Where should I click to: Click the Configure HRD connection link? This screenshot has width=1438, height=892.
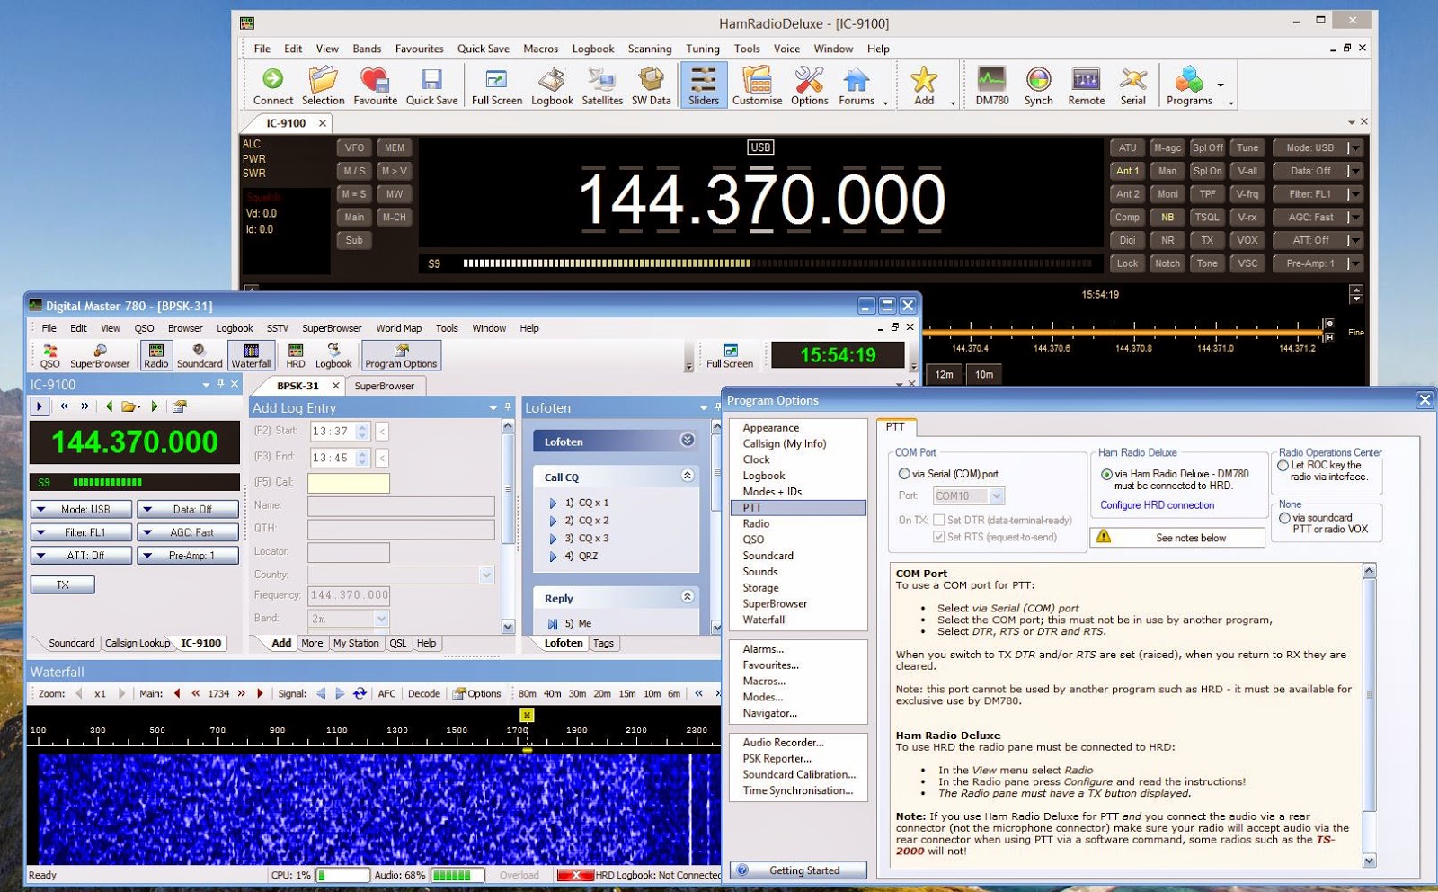[1157, 505]
